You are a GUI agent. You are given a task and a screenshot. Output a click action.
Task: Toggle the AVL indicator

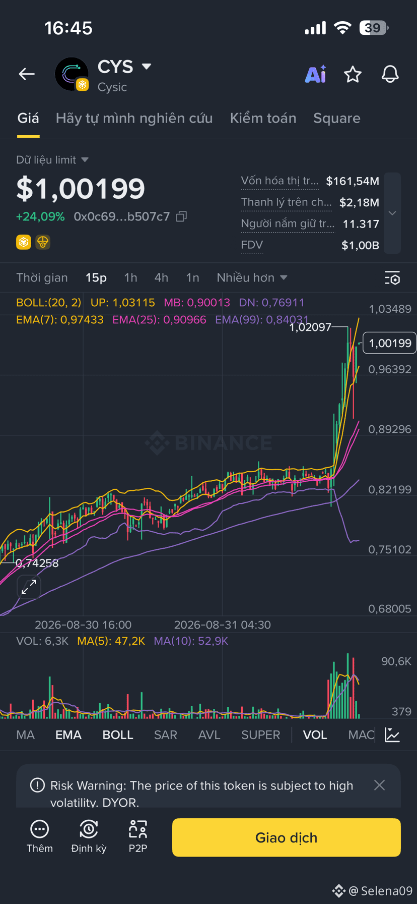tap(210, 735)
